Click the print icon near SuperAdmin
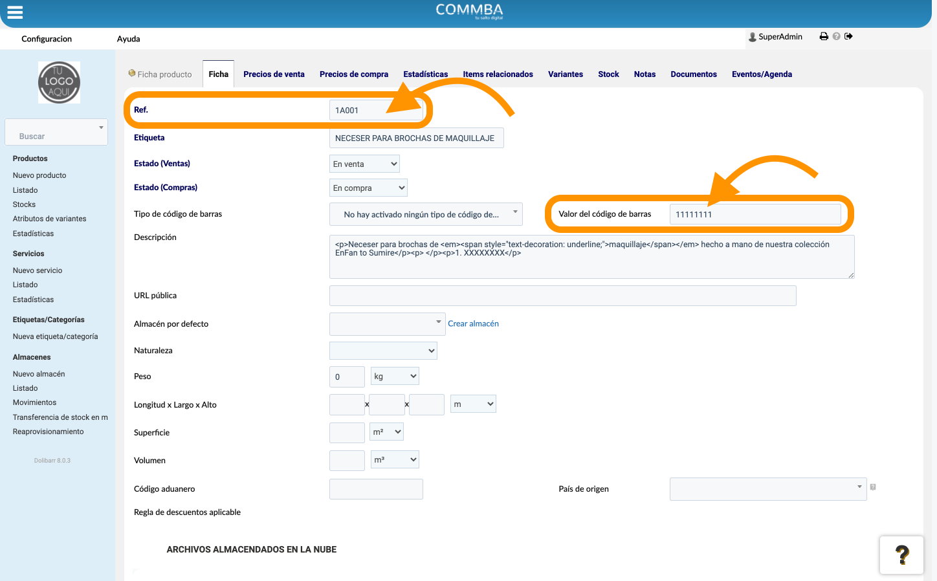Viewport: 937px width, 581px height. click(824, 36)
